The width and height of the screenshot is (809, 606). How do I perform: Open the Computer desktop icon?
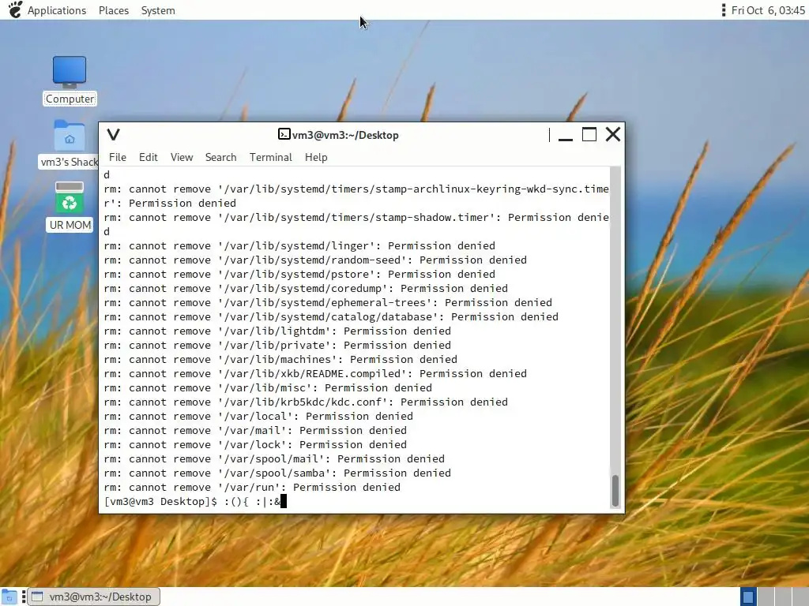70,71
